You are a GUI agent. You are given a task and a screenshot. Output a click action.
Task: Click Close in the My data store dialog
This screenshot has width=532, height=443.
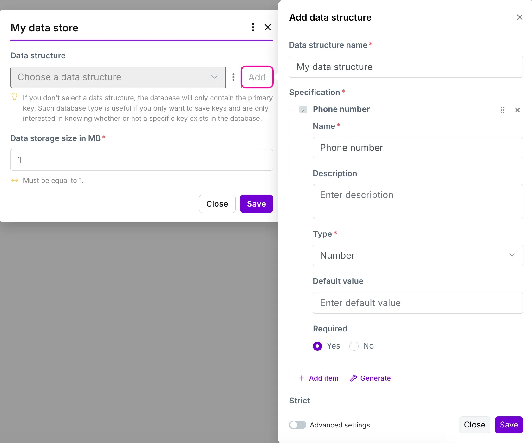[x=217, y=204]
